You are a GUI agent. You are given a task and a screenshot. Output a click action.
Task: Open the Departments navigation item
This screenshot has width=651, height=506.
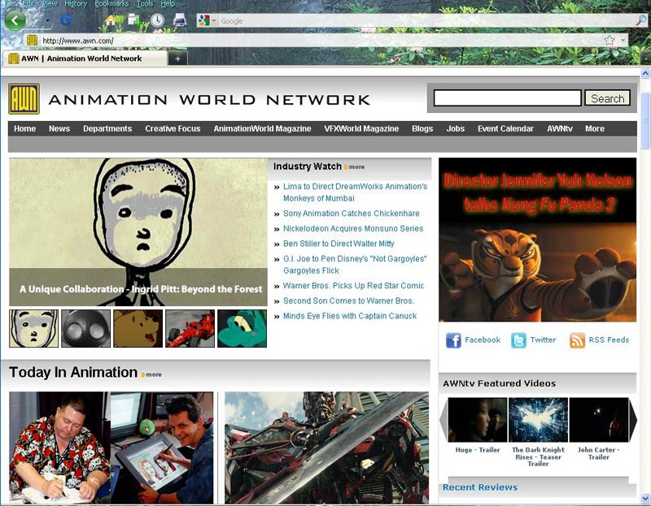107,129
